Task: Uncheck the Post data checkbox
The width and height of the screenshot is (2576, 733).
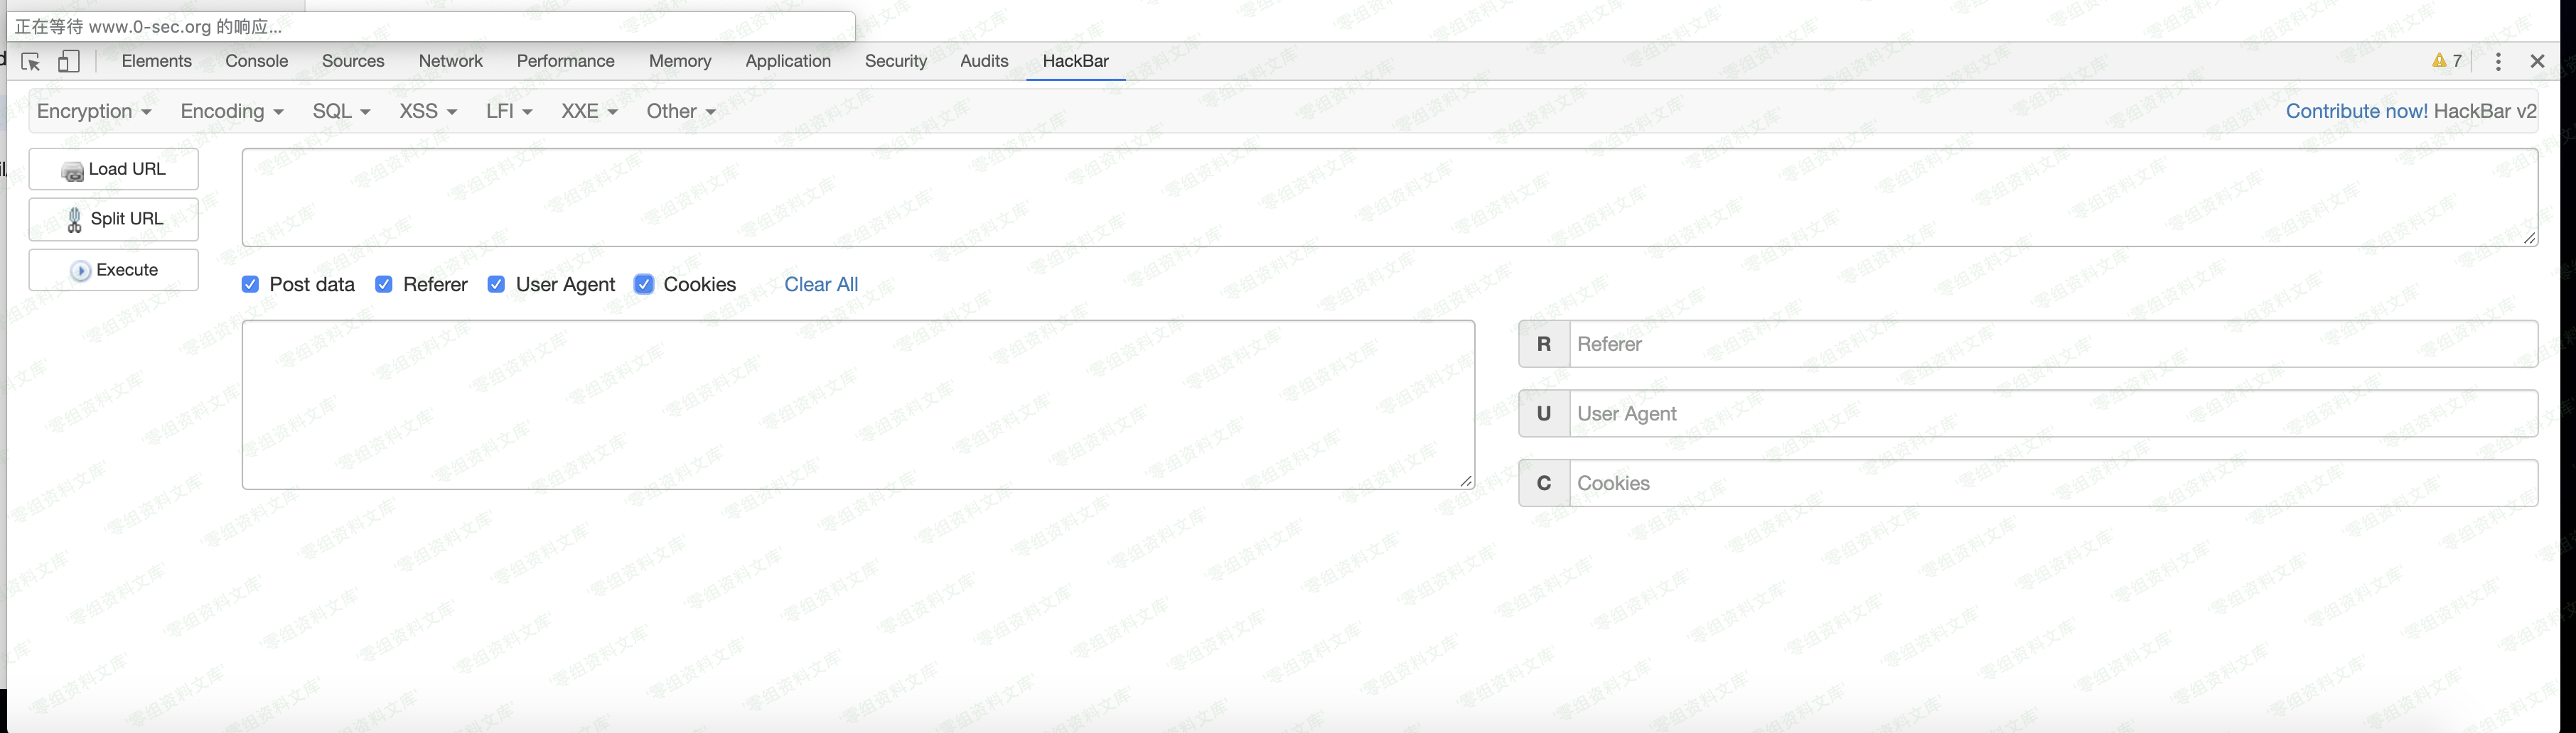Action: click(x=251, y=285)
